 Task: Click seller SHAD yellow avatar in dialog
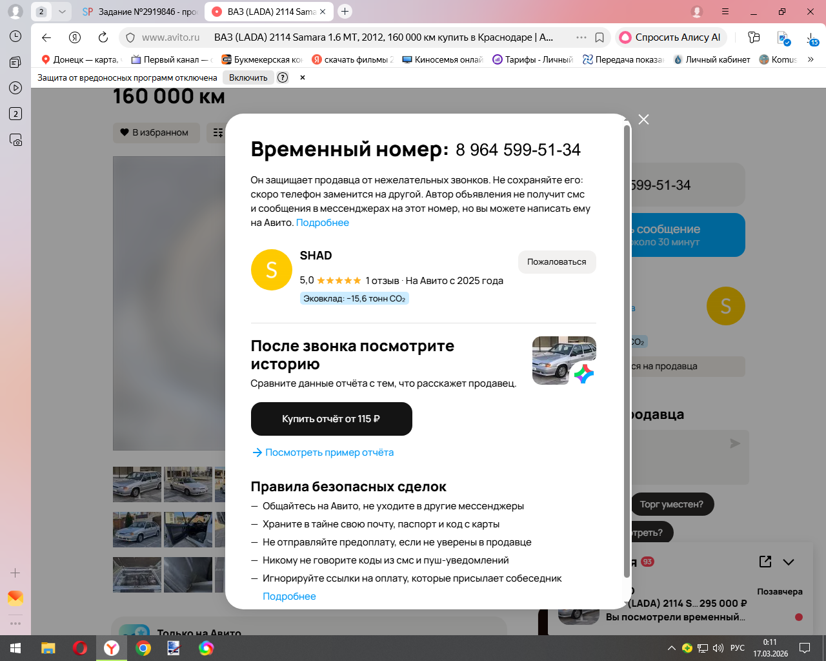point(272,270)
